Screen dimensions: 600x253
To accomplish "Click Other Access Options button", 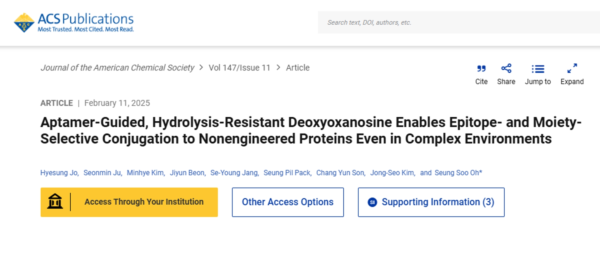I will [288, 202].
